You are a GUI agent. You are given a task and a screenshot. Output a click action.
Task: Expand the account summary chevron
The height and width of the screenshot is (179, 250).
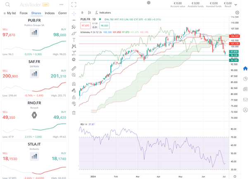point(236,4)
